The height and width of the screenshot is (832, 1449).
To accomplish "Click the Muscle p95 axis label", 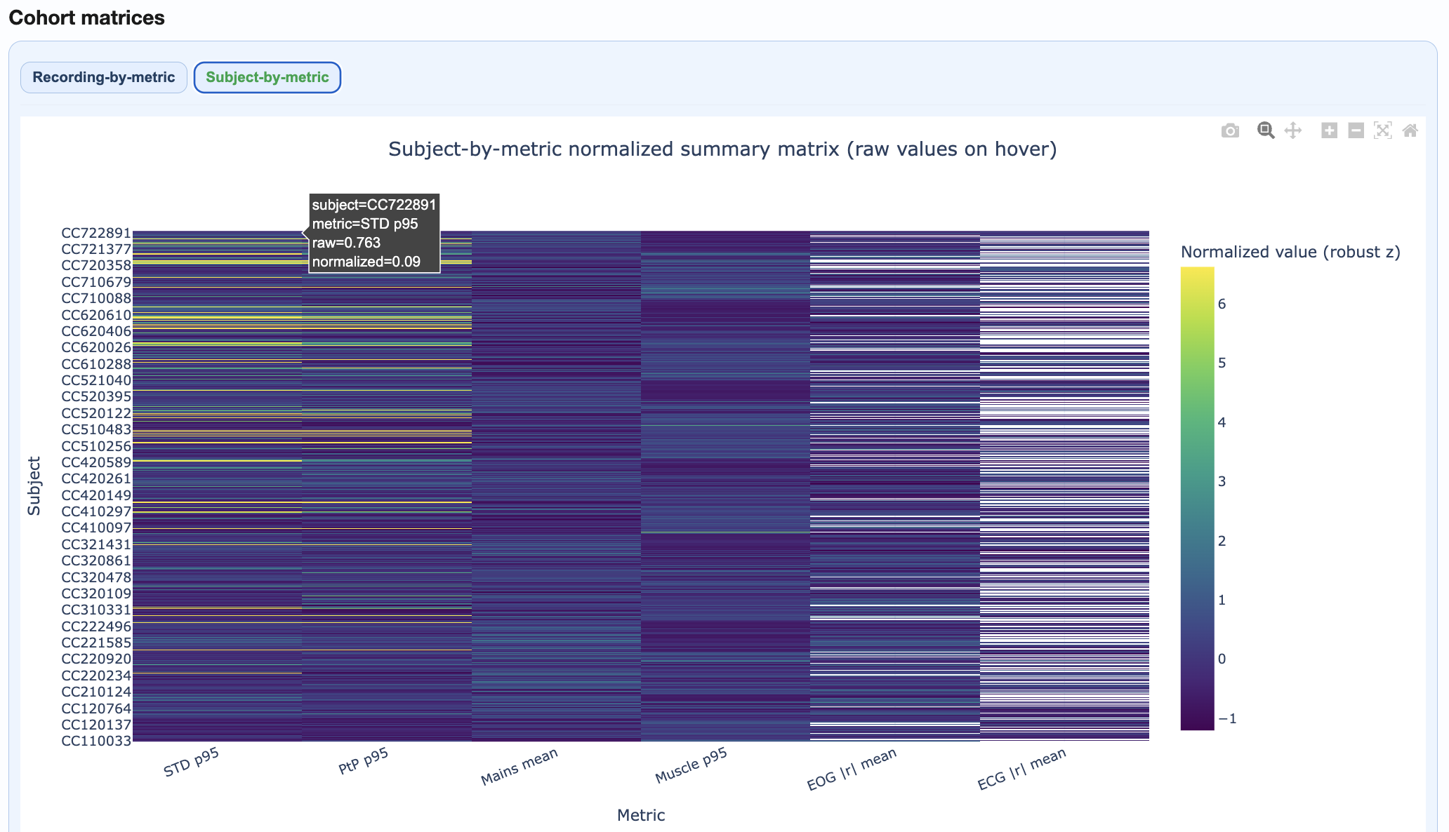I will click(691, 765).
